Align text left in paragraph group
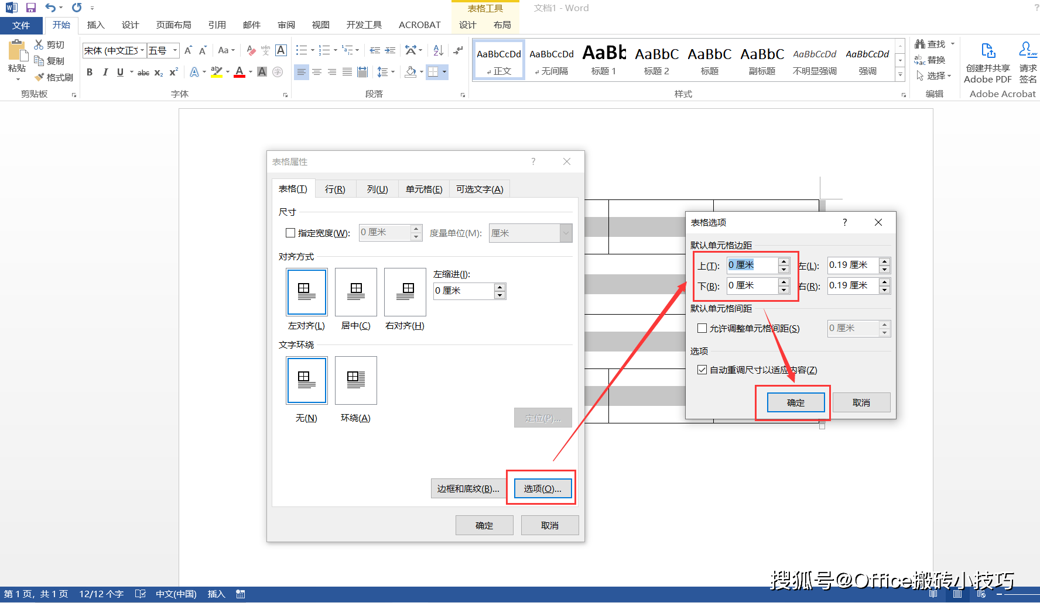 (301, 72)
